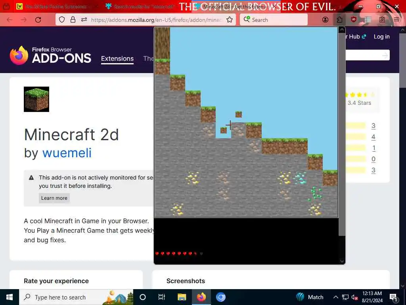
Task: Open the 1 review count link
Action: click(373, 148)
